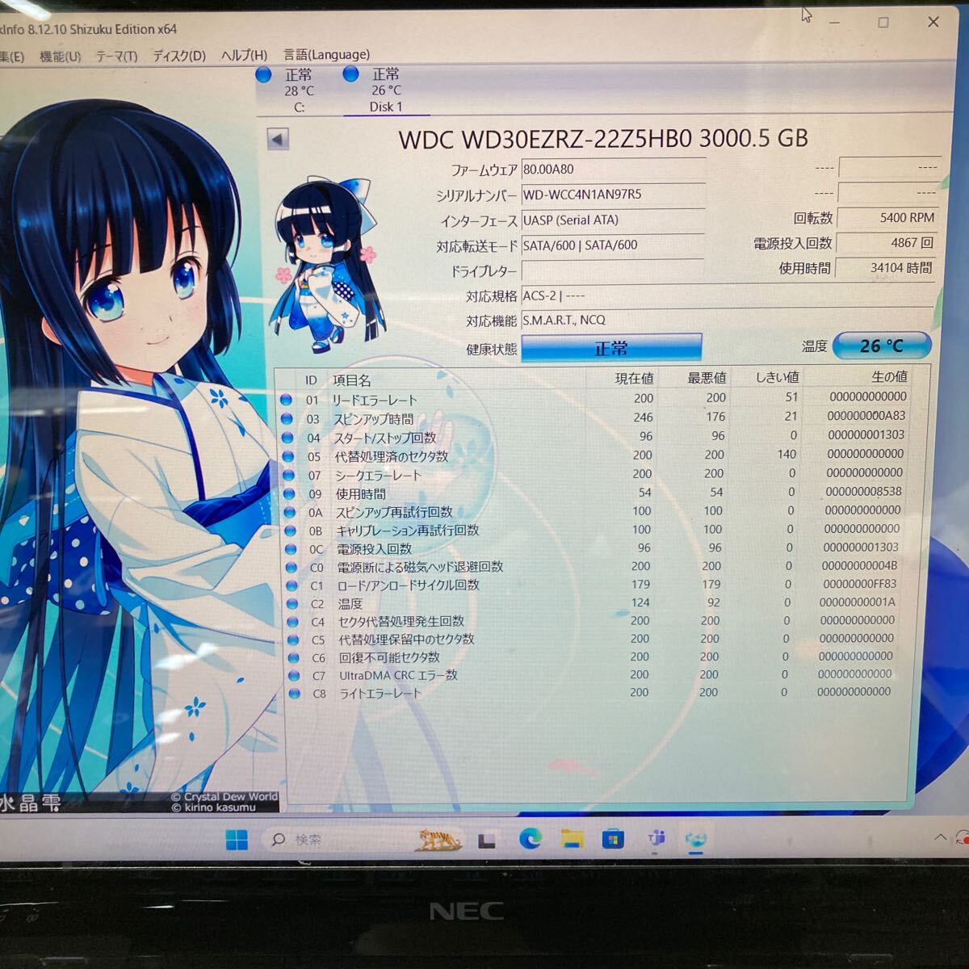This screenshot has width=969, height=969.
Task: Click the serial number field
Action: 613,195
